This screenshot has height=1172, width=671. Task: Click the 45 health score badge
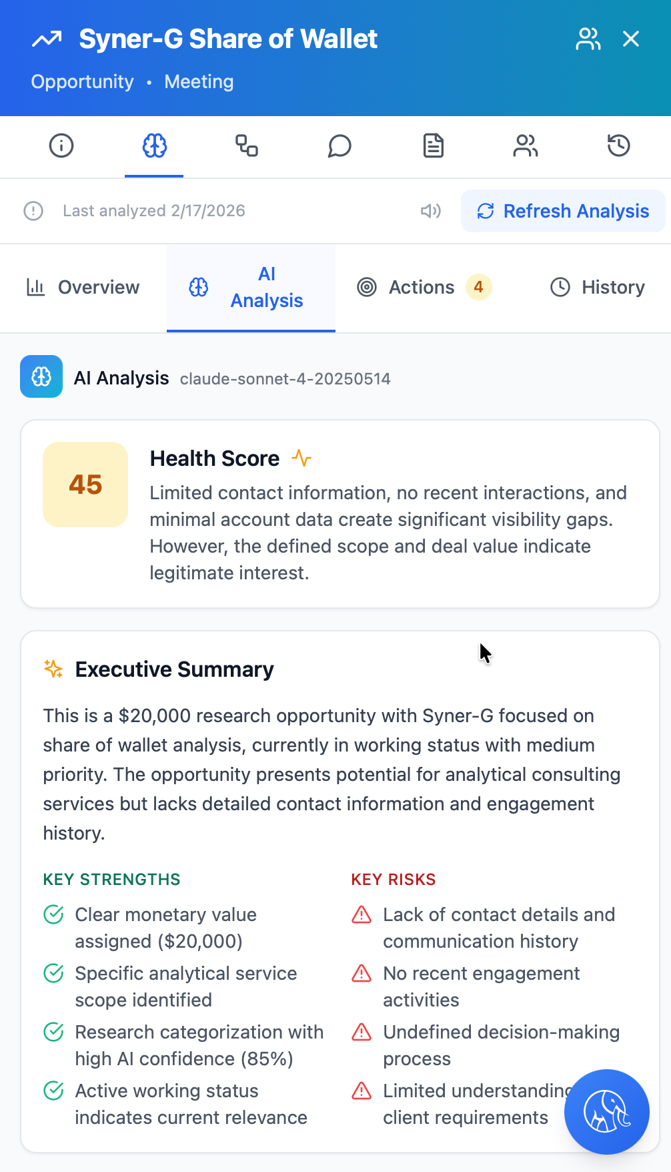(x=85, y=485)
